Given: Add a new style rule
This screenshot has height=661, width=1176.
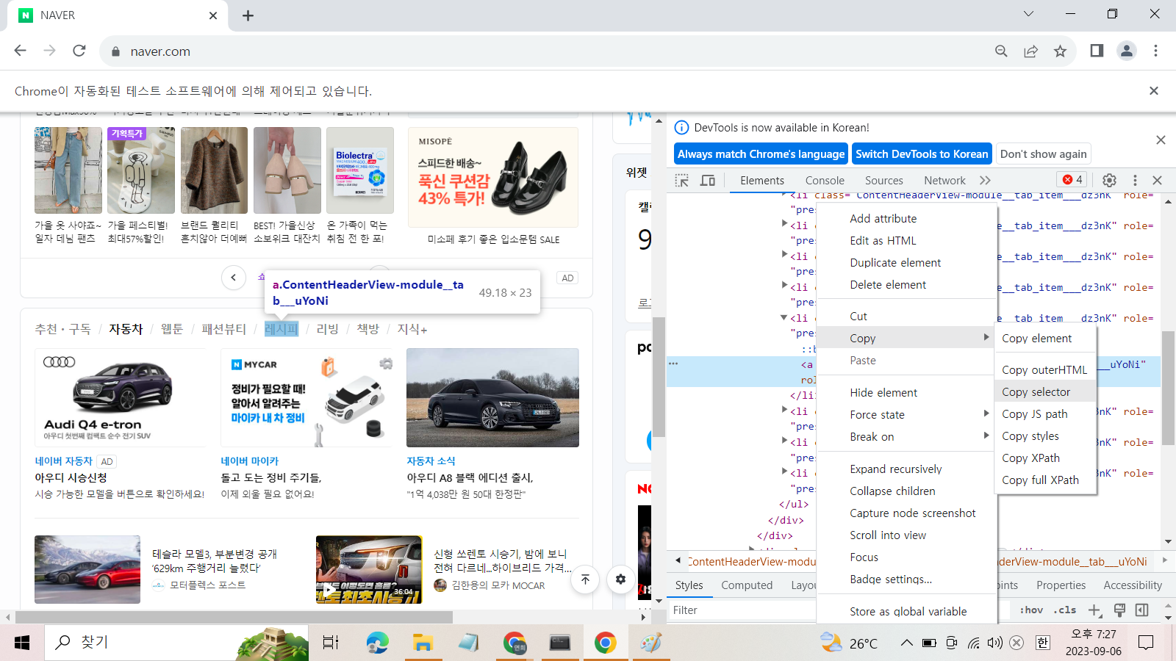Looking at the screenshot, I should [1094, 610].
